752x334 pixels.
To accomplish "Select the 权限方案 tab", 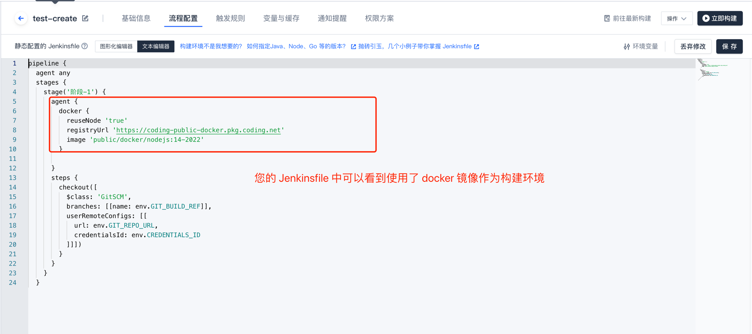I will pos(379,19).
